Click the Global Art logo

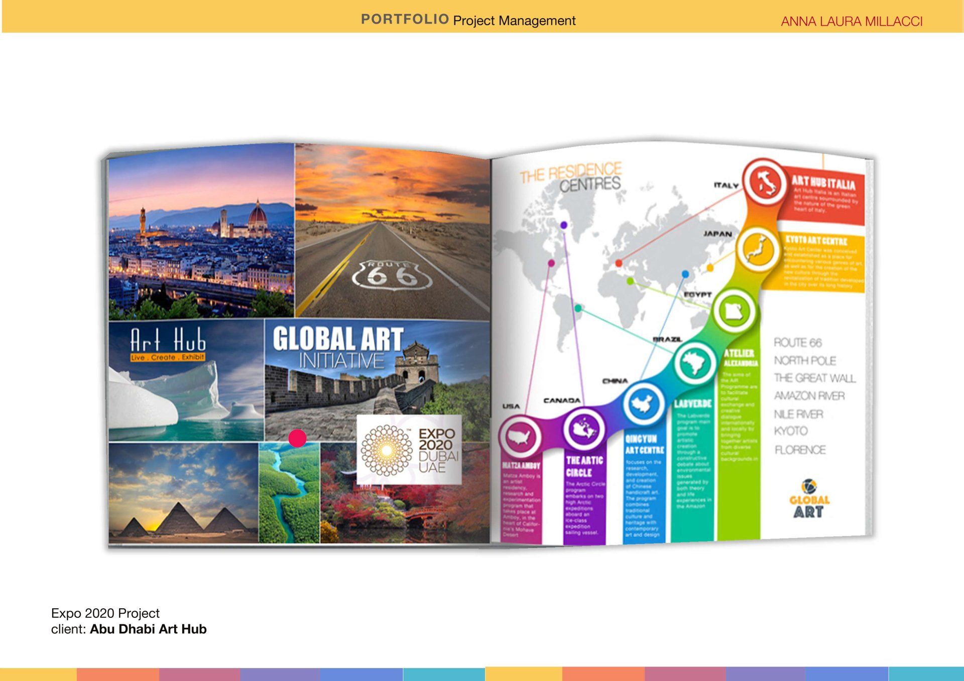tap(809, 499)
